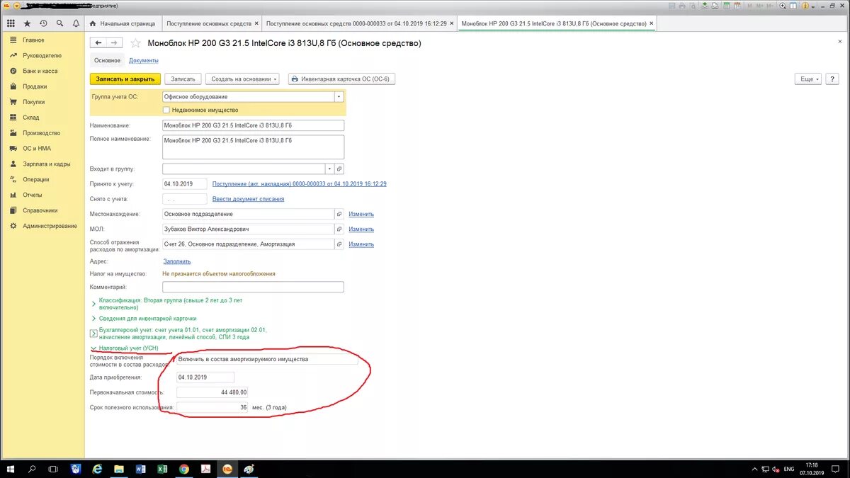Switch to the Начальная страница tab
Image resolution: width=850 pixels, height=478 pixels.
(122, 23)
